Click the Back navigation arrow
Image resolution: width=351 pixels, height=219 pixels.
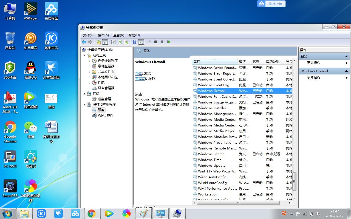[x=84, y=42]
